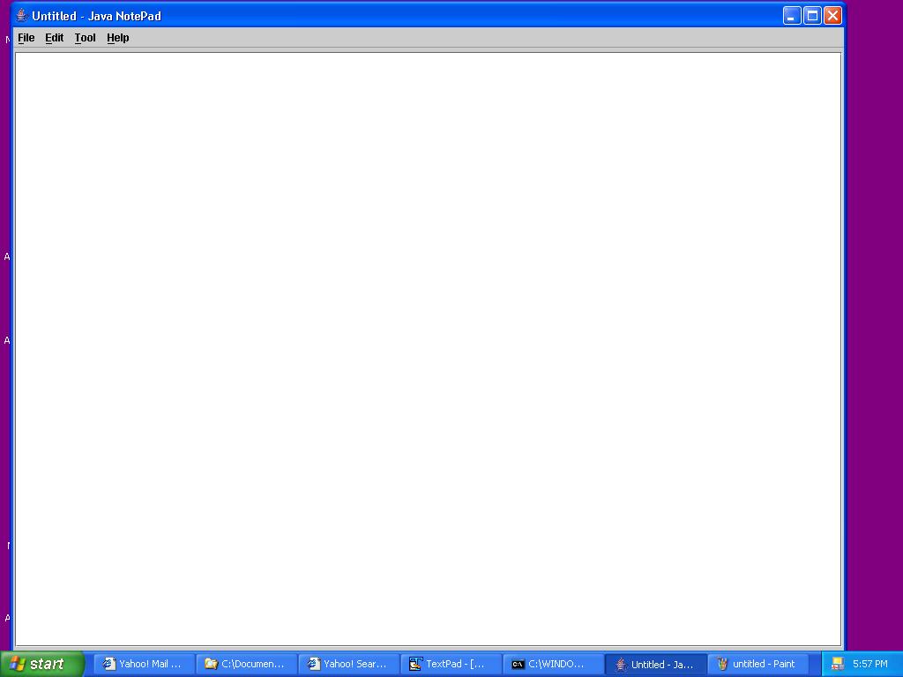Screen dimensions: 903x677
Task: Open the Windows start menu
Action: 42,664
